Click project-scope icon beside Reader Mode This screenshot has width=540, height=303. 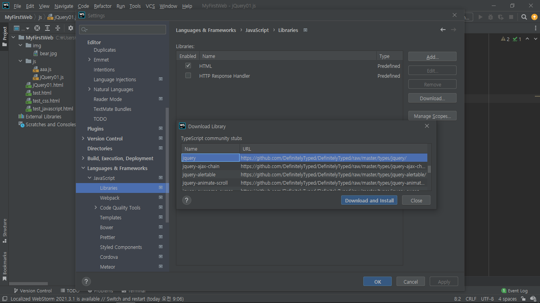[160, 99]
